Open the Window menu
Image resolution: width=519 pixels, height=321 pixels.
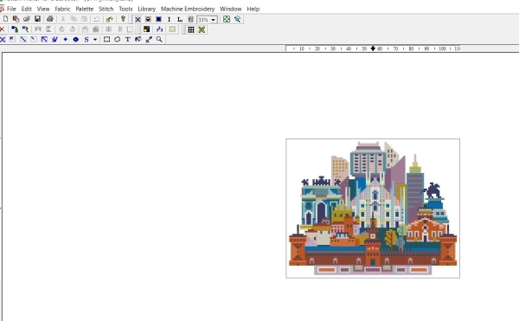[x=231, y=9]
